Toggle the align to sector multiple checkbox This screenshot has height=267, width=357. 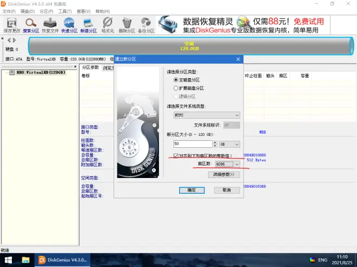pyautogui.click(x=176, y=156)
